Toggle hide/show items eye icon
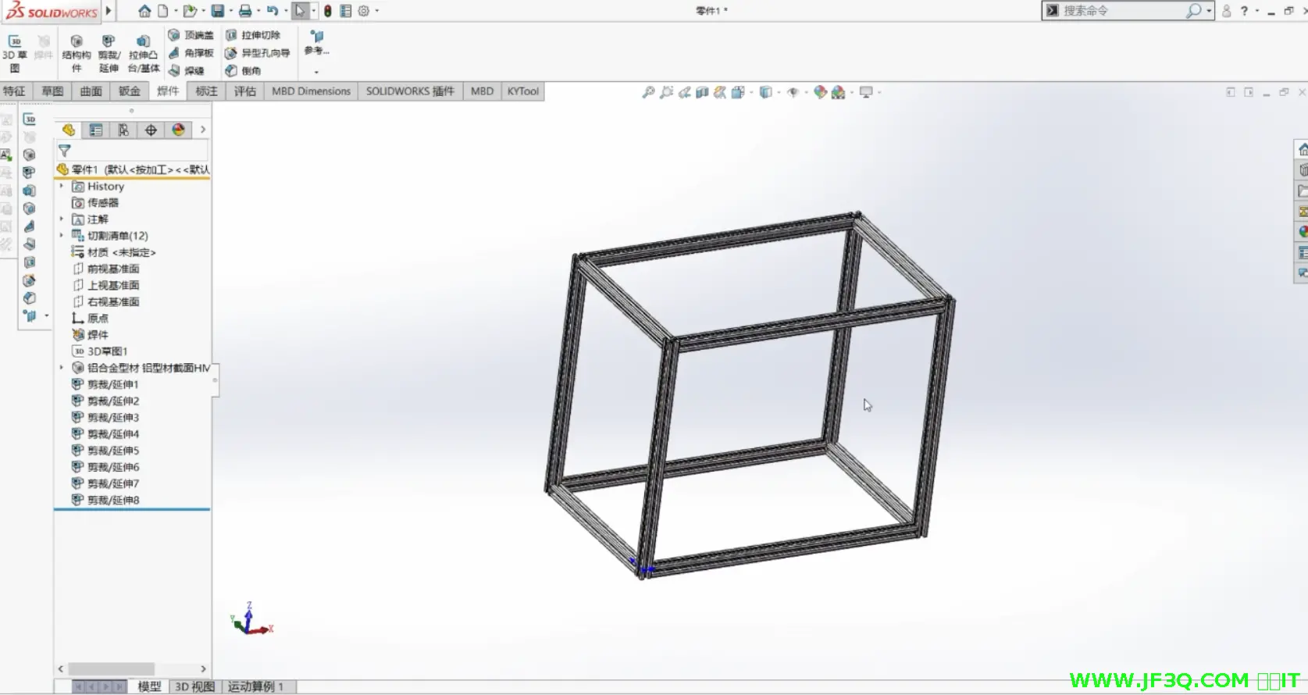 [x=793, y=92]
